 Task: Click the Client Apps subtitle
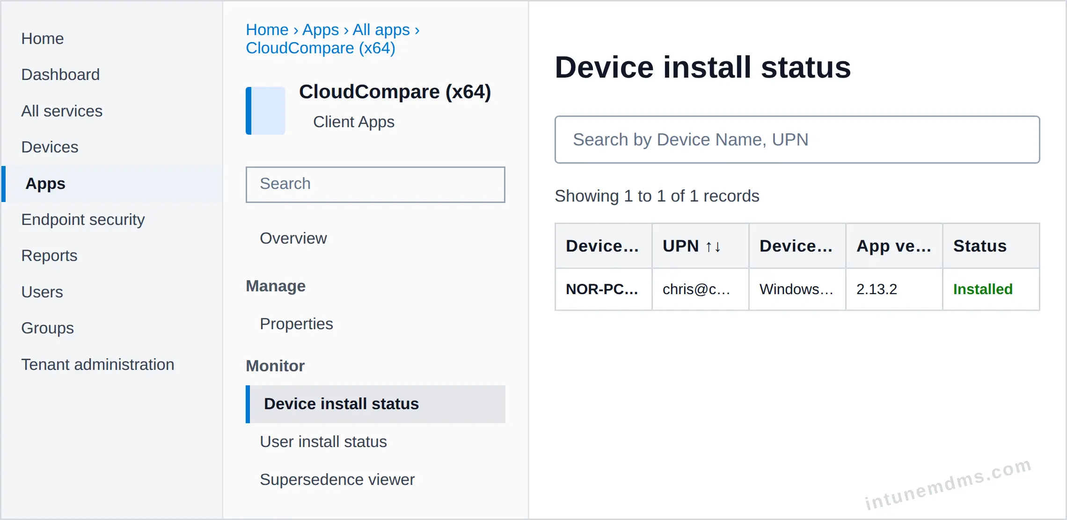pos(354,122)
